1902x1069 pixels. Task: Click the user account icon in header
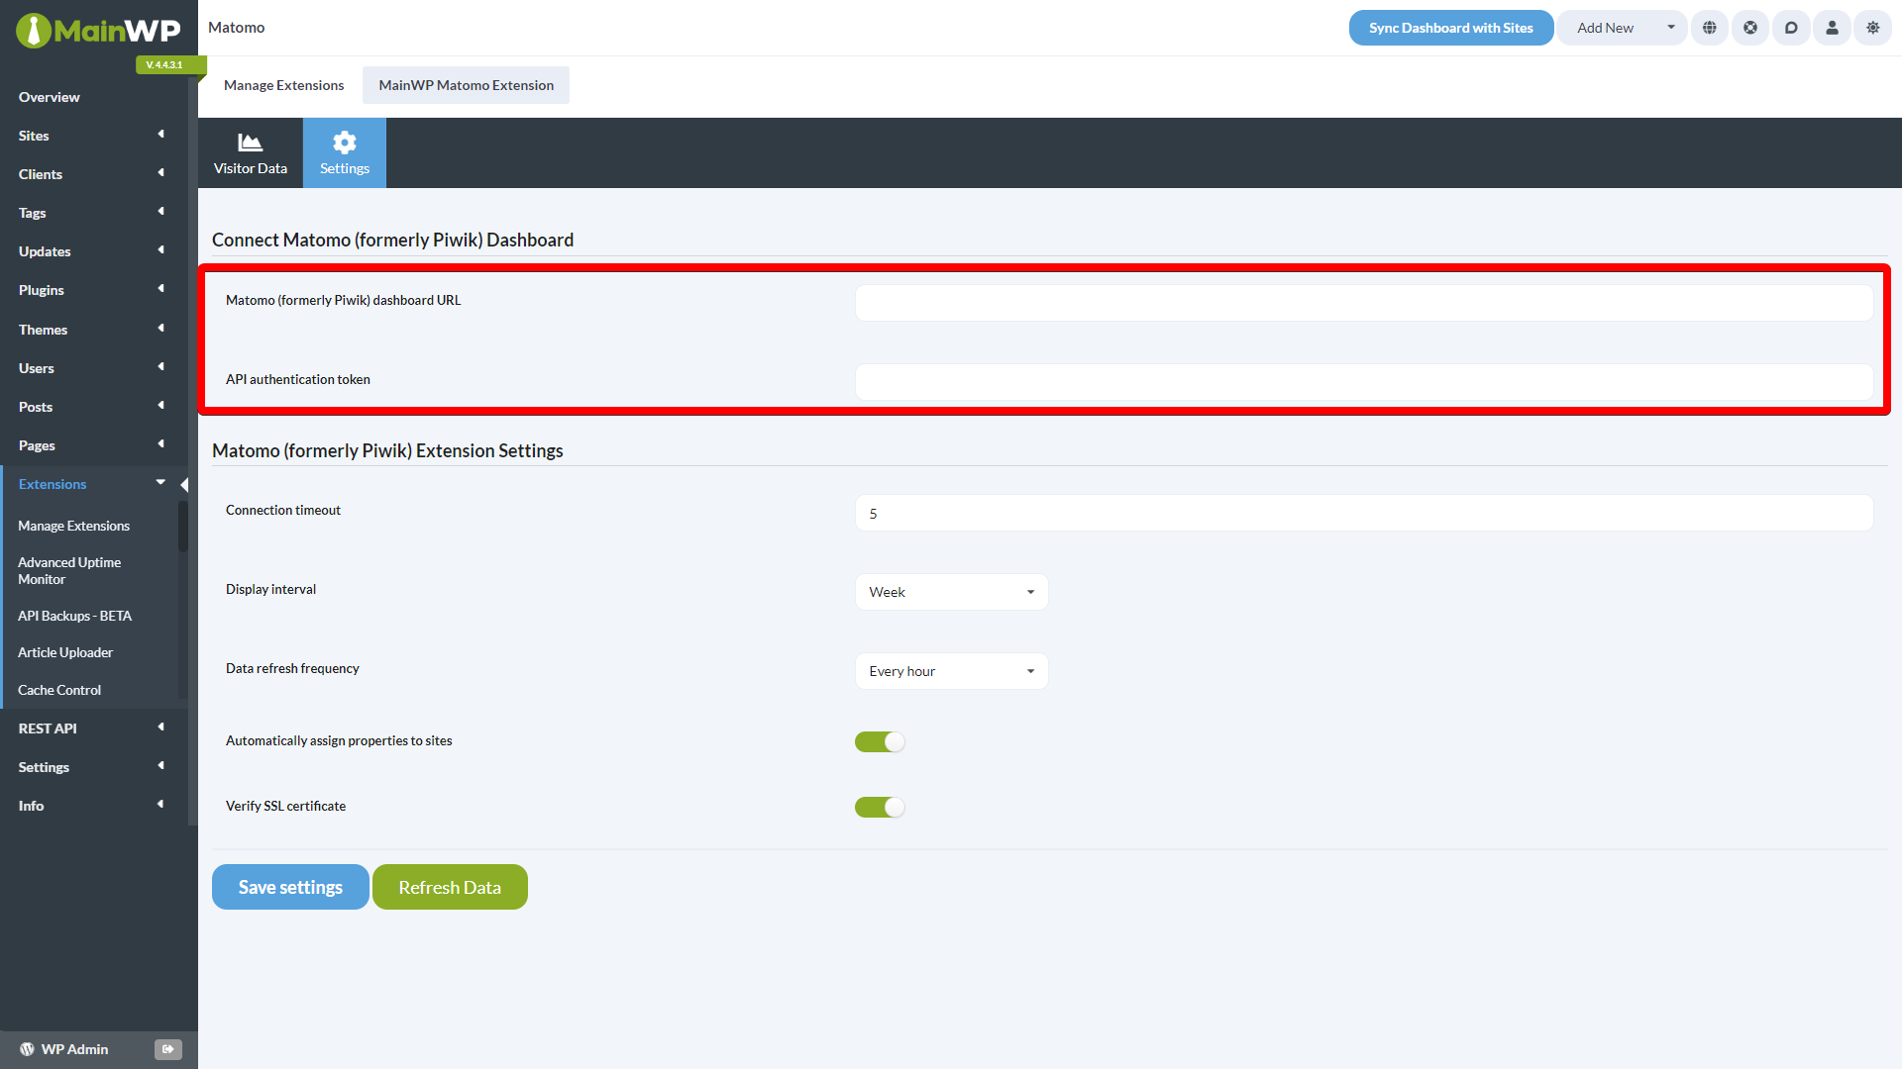point(1831,28)
